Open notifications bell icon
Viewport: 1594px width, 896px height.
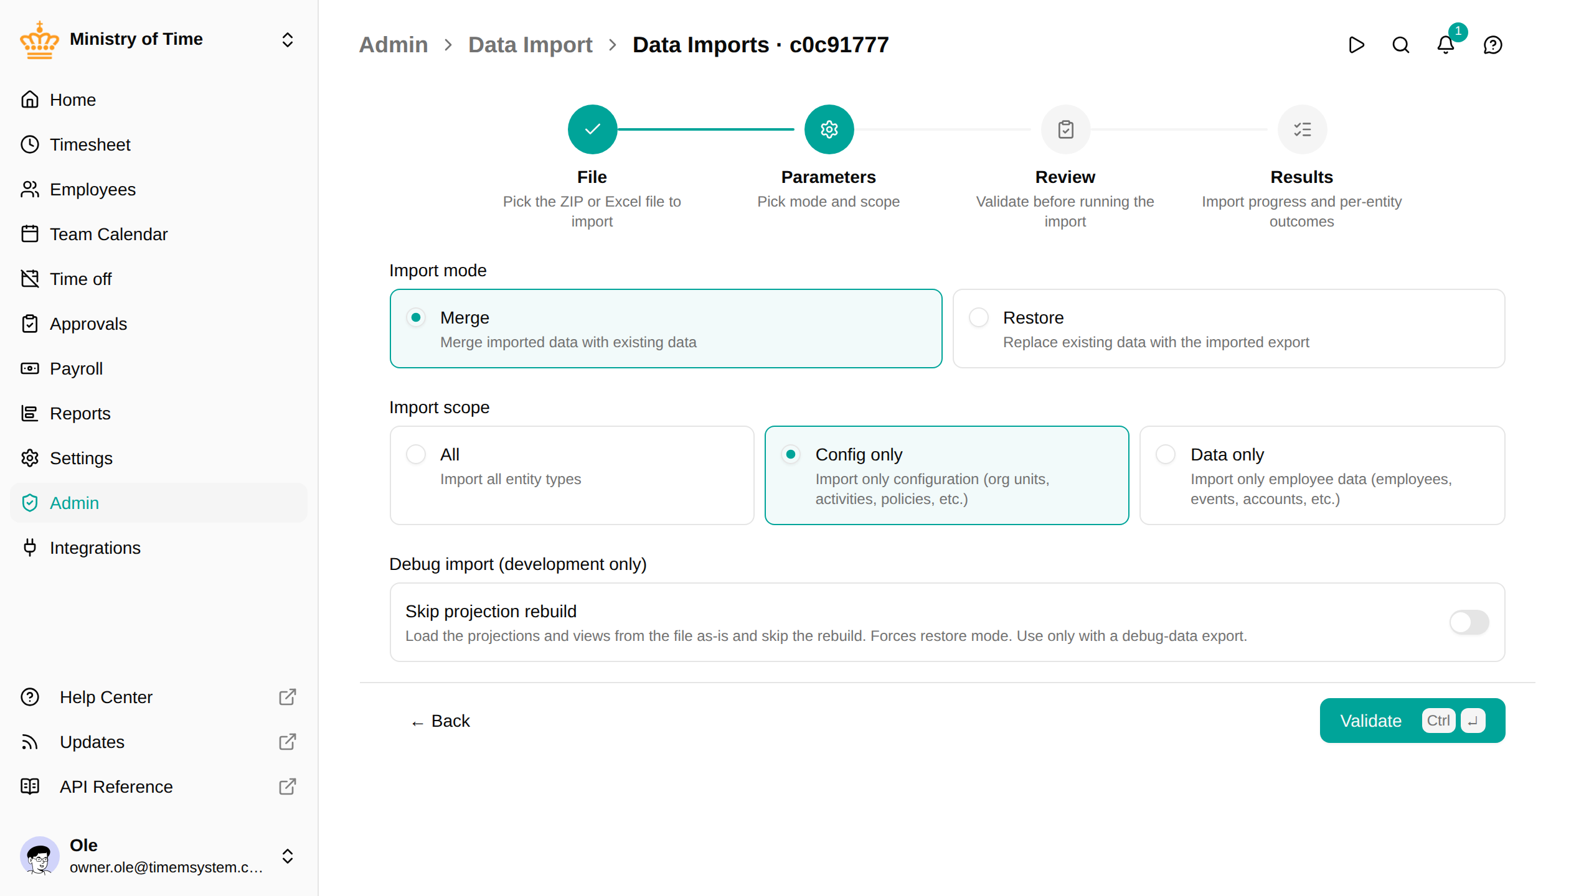tap(1446, 45)
